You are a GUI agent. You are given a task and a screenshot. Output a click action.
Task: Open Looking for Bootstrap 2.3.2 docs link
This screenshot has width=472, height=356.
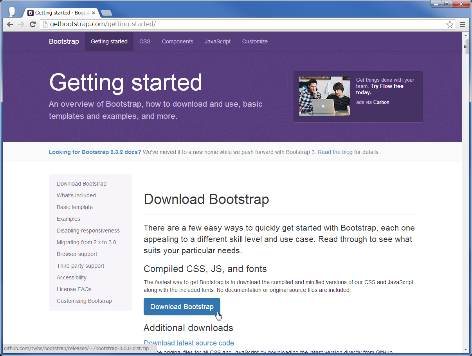point(95,152)
